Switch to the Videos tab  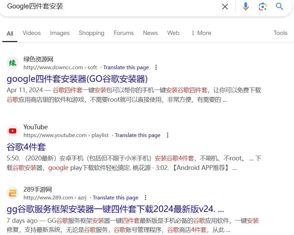tap(32, 33)
